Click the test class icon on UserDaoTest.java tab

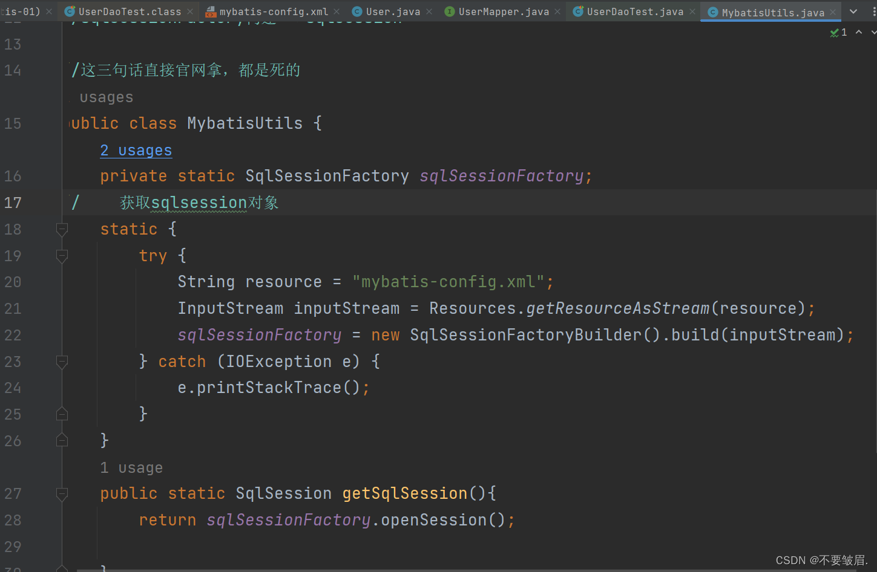coord(578,11)
